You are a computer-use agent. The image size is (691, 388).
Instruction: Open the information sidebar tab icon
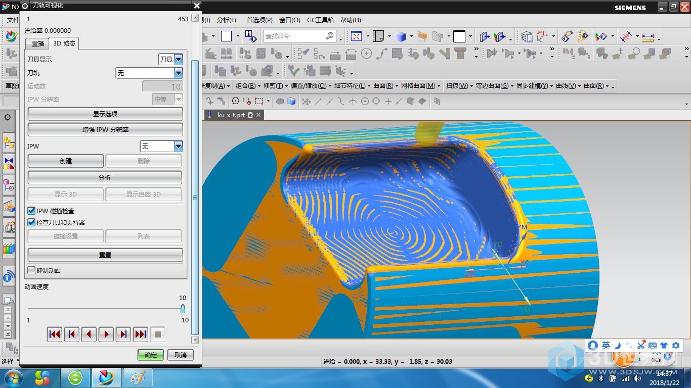[x=9, y=277]
